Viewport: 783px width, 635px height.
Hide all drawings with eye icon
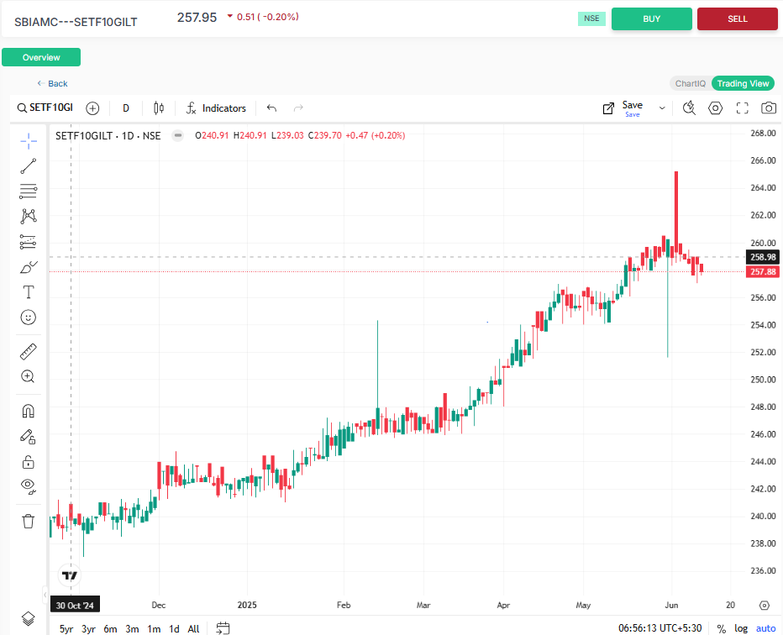[x=29, y=486]
